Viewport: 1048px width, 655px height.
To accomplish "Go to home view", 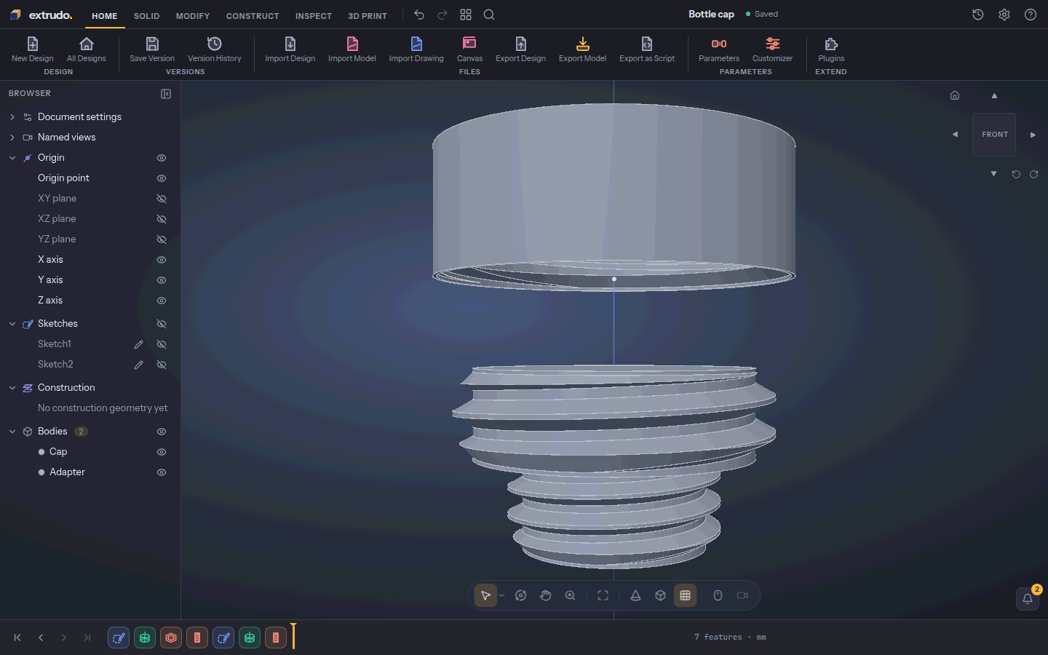I will click(x=955, y=95).
